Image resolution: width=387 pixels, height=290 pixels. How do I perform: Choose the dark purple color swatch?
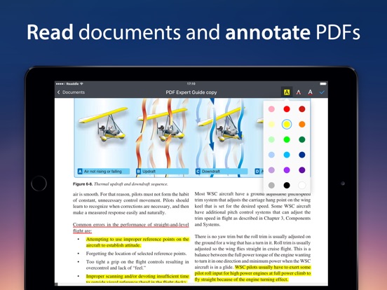(302, 170)
